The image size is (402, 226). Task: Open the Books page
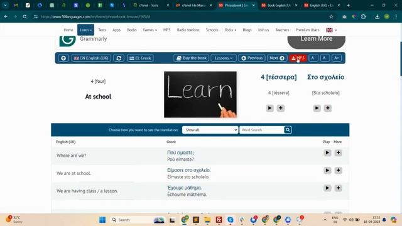(x=132, y=30)
